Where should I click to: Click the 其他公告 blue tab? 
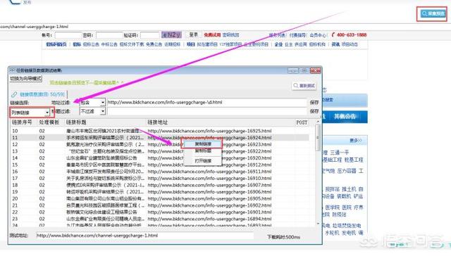[345, 116]
